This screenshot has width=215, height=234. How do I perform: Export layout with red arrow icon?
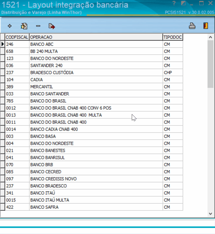click(x=52, y=26)
